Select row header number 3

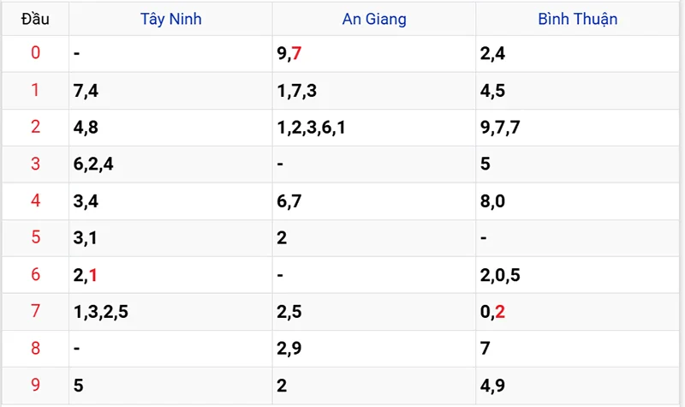coord(35,164)
